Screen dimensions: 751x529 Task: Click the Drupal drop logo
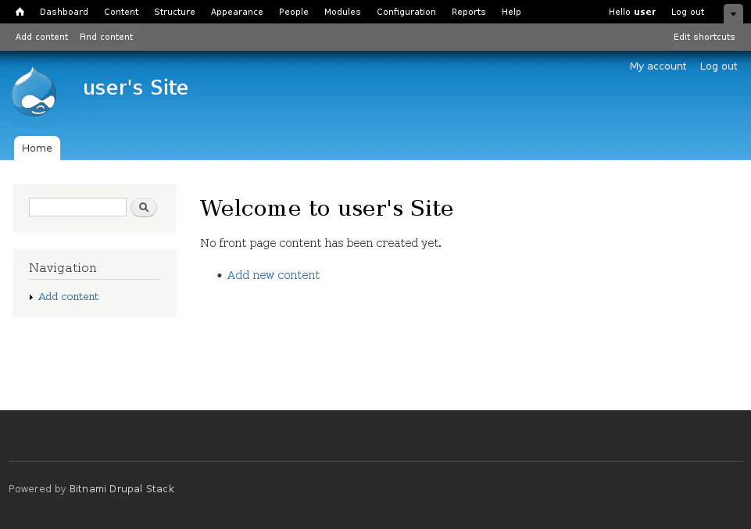[x=34, y=92]
